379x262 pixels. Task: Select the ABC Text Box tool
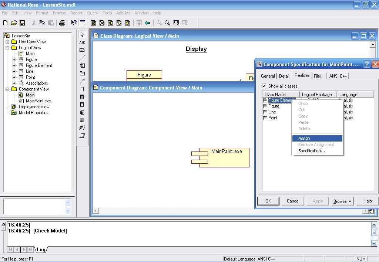coord(82,42)
